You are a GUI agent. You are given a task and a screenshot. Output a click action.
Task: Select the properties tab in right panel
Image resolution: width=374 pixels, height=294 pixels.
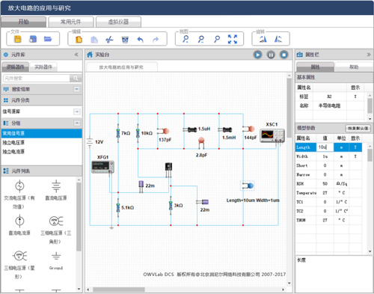pos(315,67)
